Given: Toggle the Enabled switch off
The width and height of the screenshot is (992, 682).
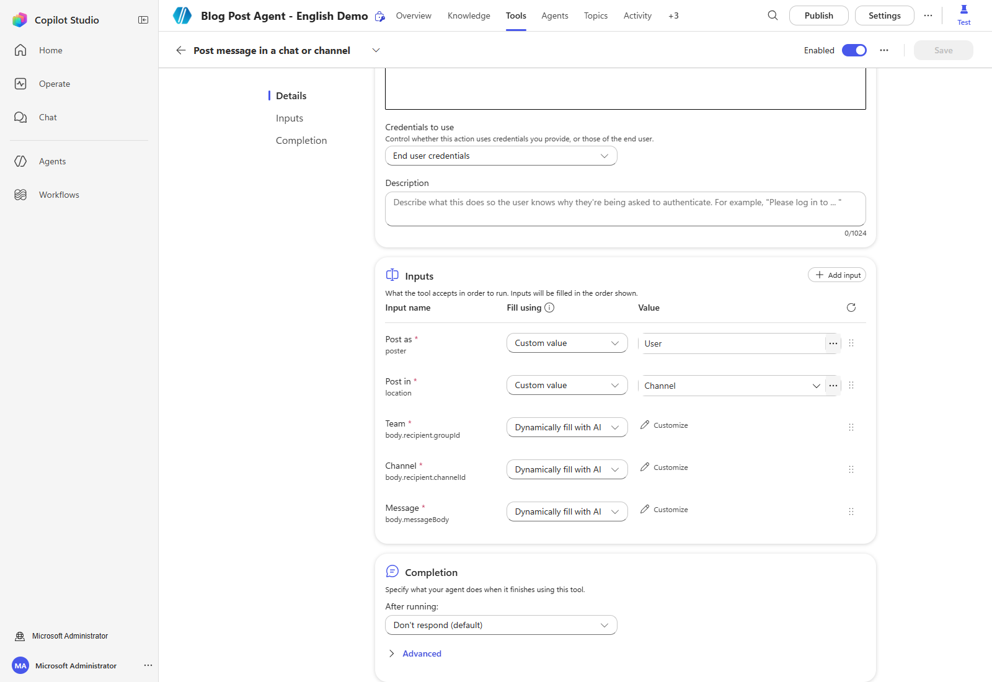Looking at the screenshot, I should tap(854, 50).
